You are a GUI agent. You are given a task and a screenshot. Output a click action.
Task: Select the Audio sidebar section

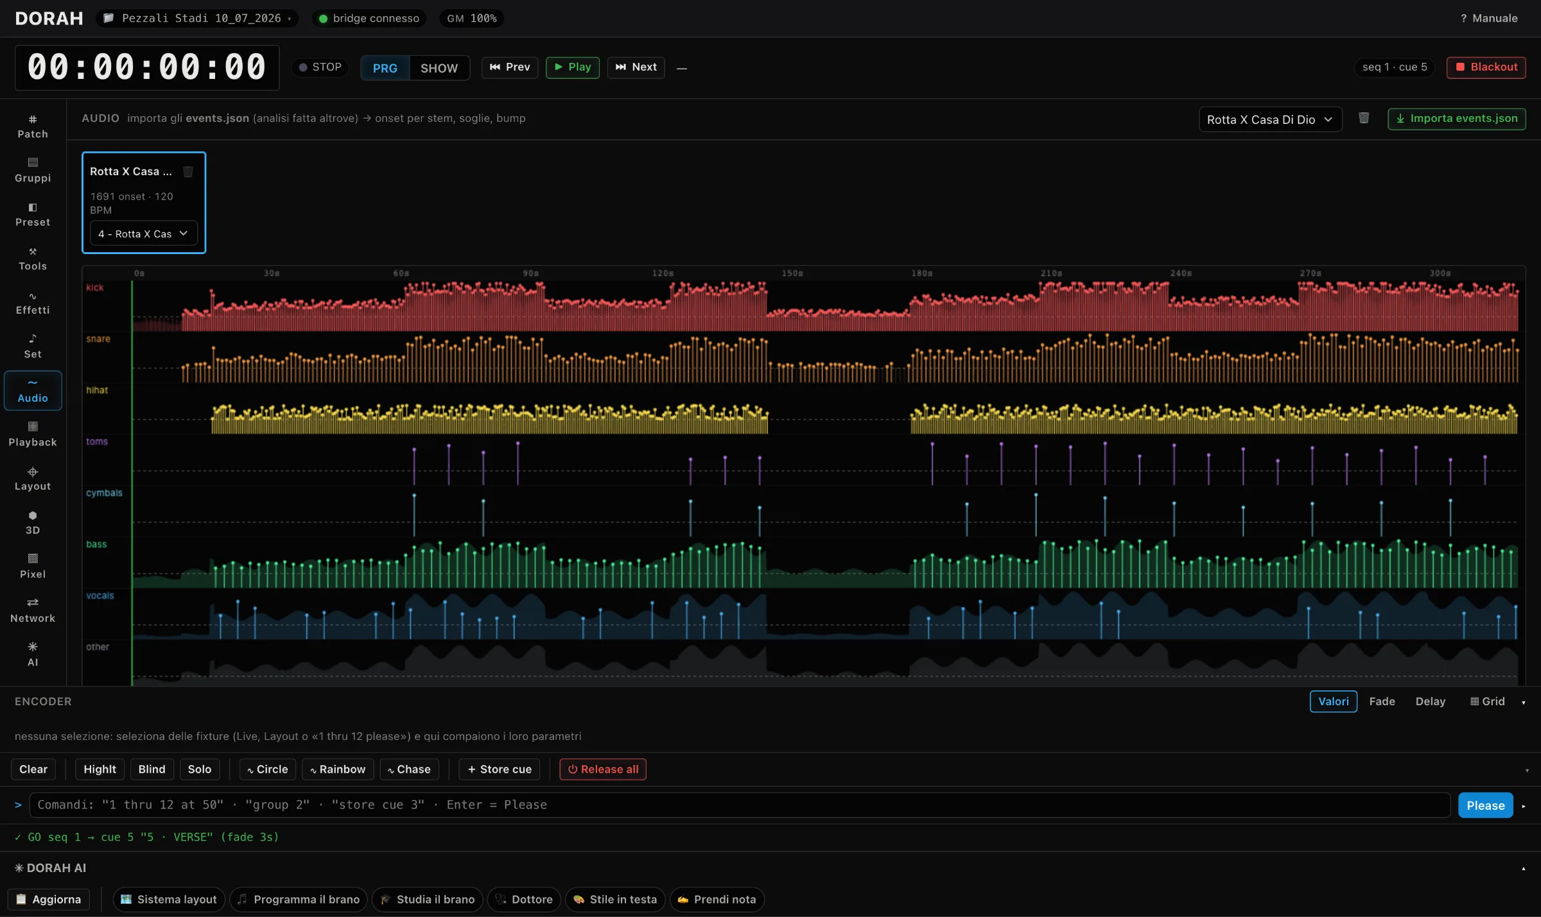(33, 391)
